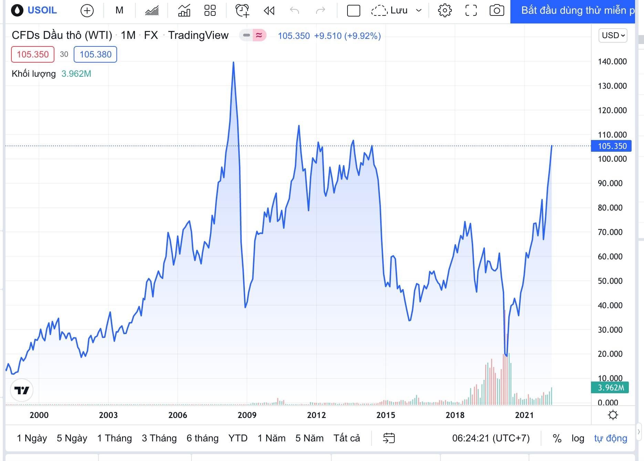Select the chart layout square
This screenshot has height=461, width=644.
click(354, 11)
